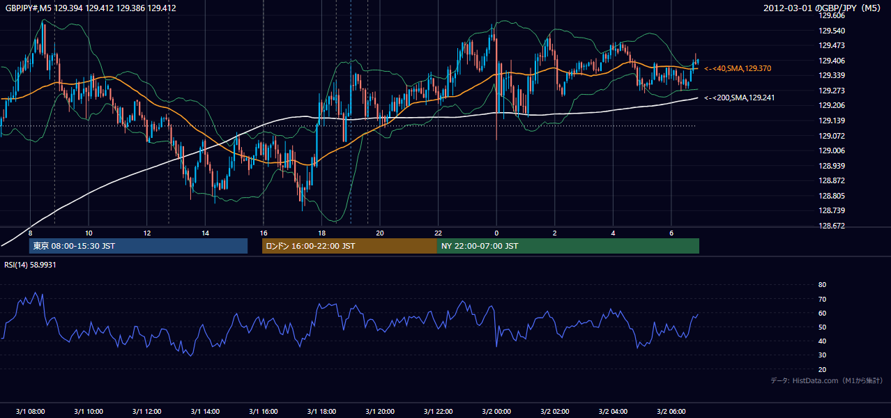
Task: Click hour tick 6 under price chart
Action: 671,233
